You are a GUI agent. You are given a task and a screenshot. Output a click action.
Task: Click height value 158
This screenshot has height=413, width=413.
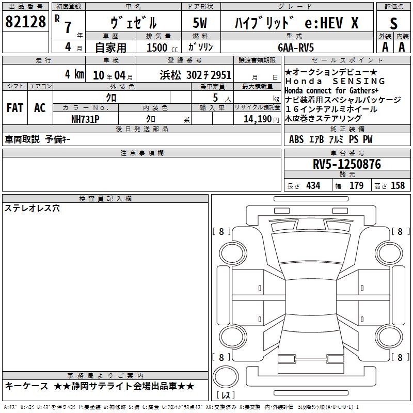(x=398, y=185)
